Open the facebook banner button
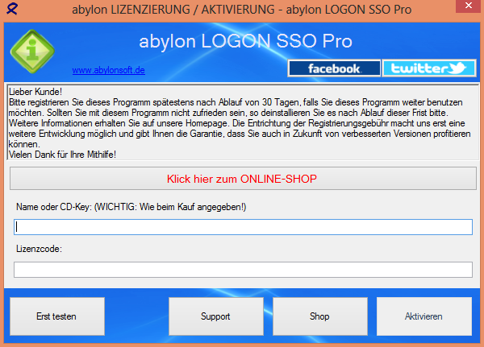This screenshot has height=347, width=484. 334,68
